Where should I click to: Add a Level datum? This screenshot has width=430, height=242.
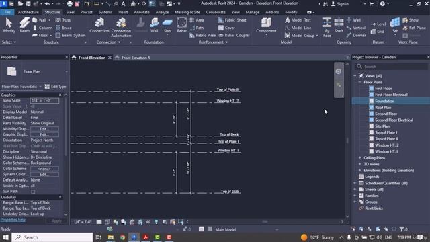tap(378, 24)
